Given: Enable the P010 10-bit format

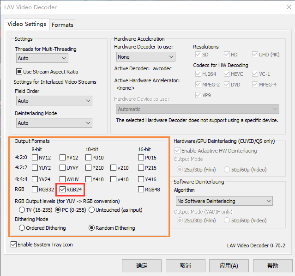Looking at the screenshot, I should 89,158.
